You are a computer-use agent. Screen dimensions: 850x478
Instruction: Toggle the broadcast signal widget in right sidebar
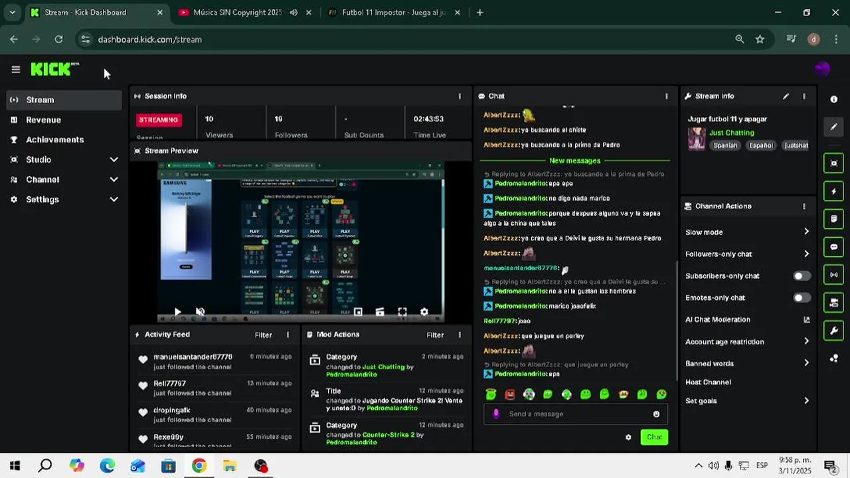[834, 275]
